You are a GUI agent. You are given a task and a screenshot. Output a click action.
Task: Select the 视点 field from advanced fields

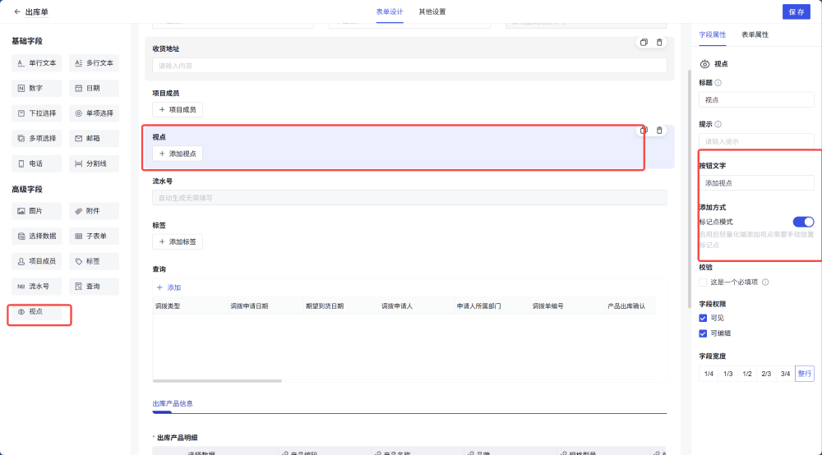35,312
